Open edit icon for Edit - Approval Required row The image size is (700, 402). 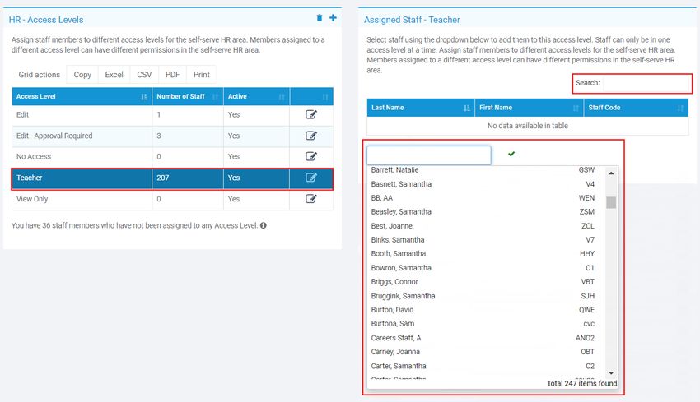click(x=311, y=136)
